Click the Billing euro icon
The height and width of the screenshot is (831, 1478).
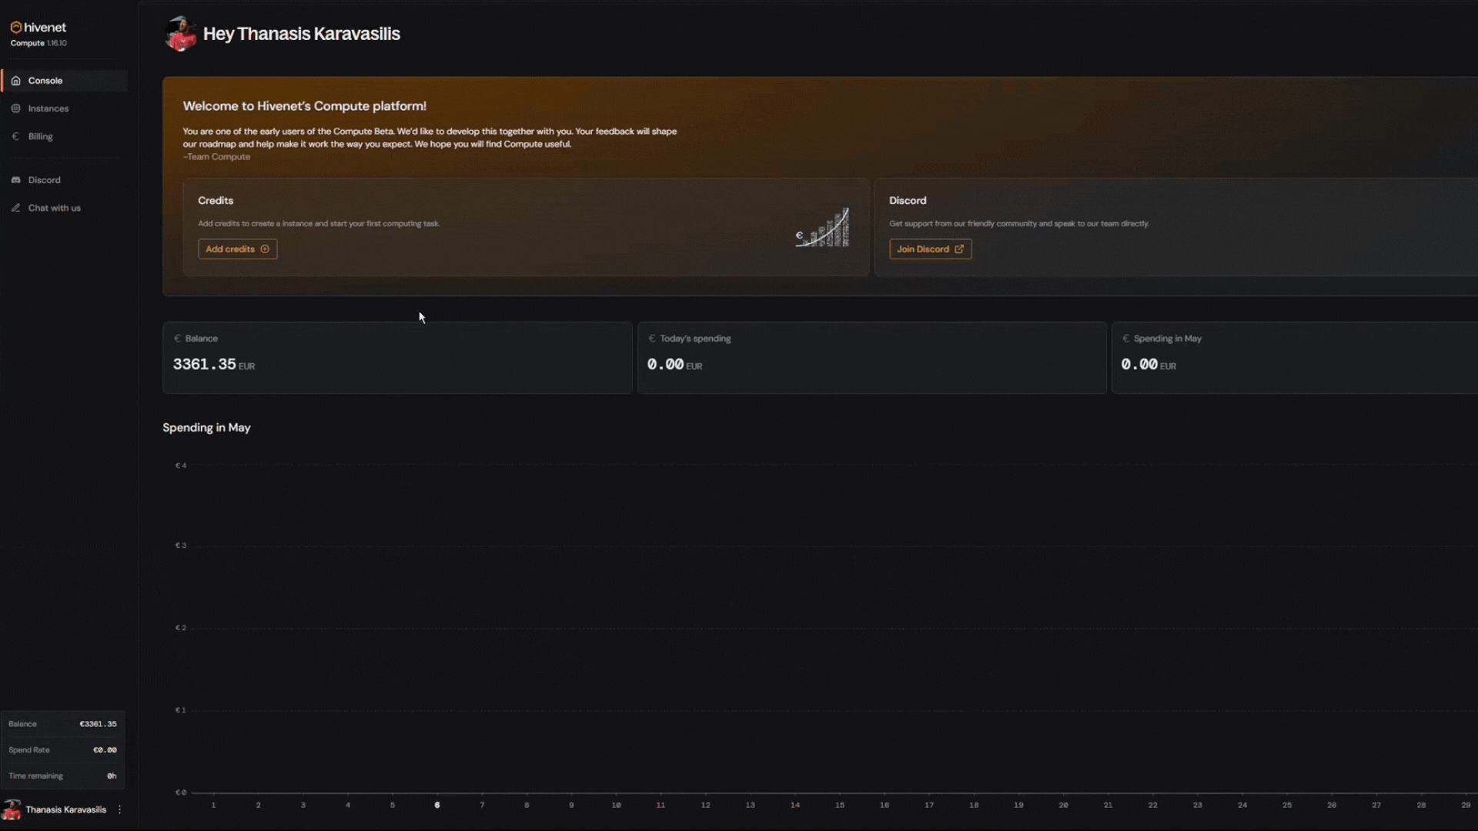tap(15, 136)
